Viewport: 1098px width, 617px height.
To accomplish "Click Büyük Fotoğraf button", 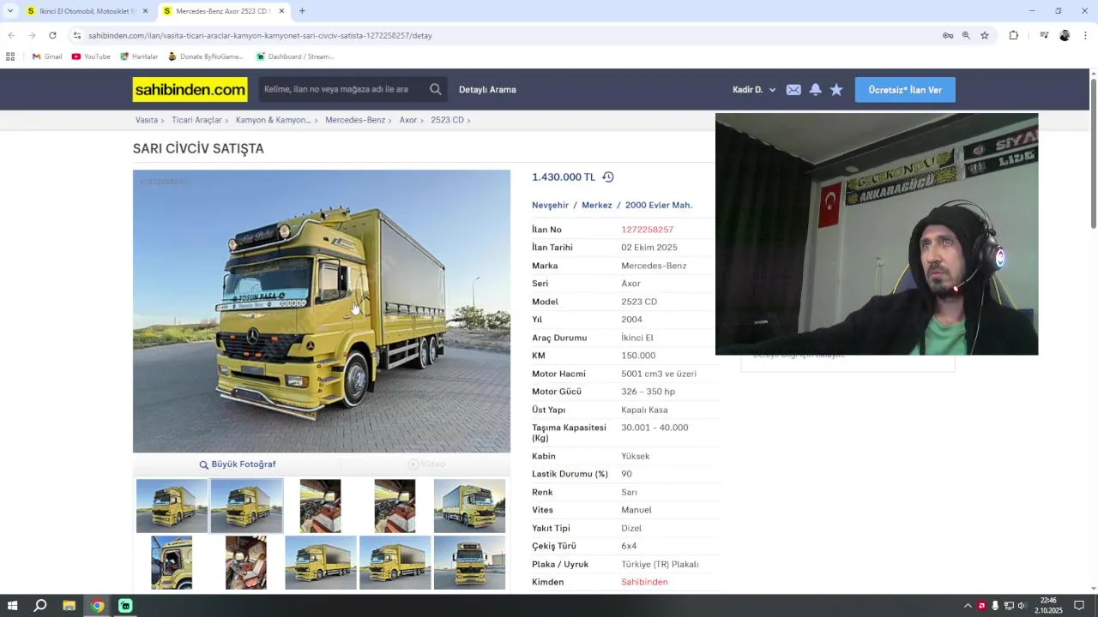I will [x=238, y=464].
